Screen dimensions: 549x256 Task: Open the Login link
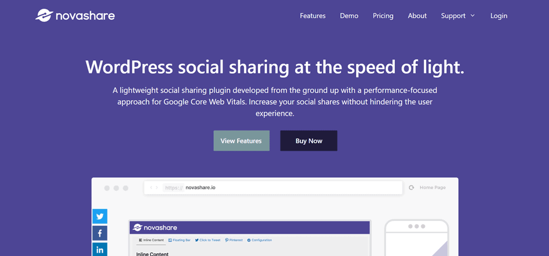click(x=498, y=16)
